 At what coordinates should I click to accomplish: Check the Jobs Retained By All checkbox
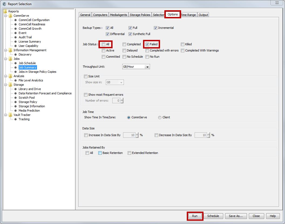[x=87, y=153]
